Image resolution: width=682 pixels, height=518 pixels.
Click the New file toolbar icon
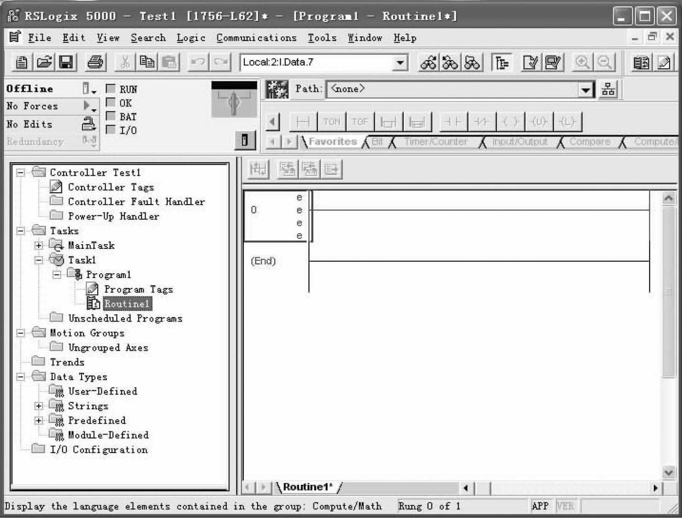pyautogui.click(x=22, y=62)
